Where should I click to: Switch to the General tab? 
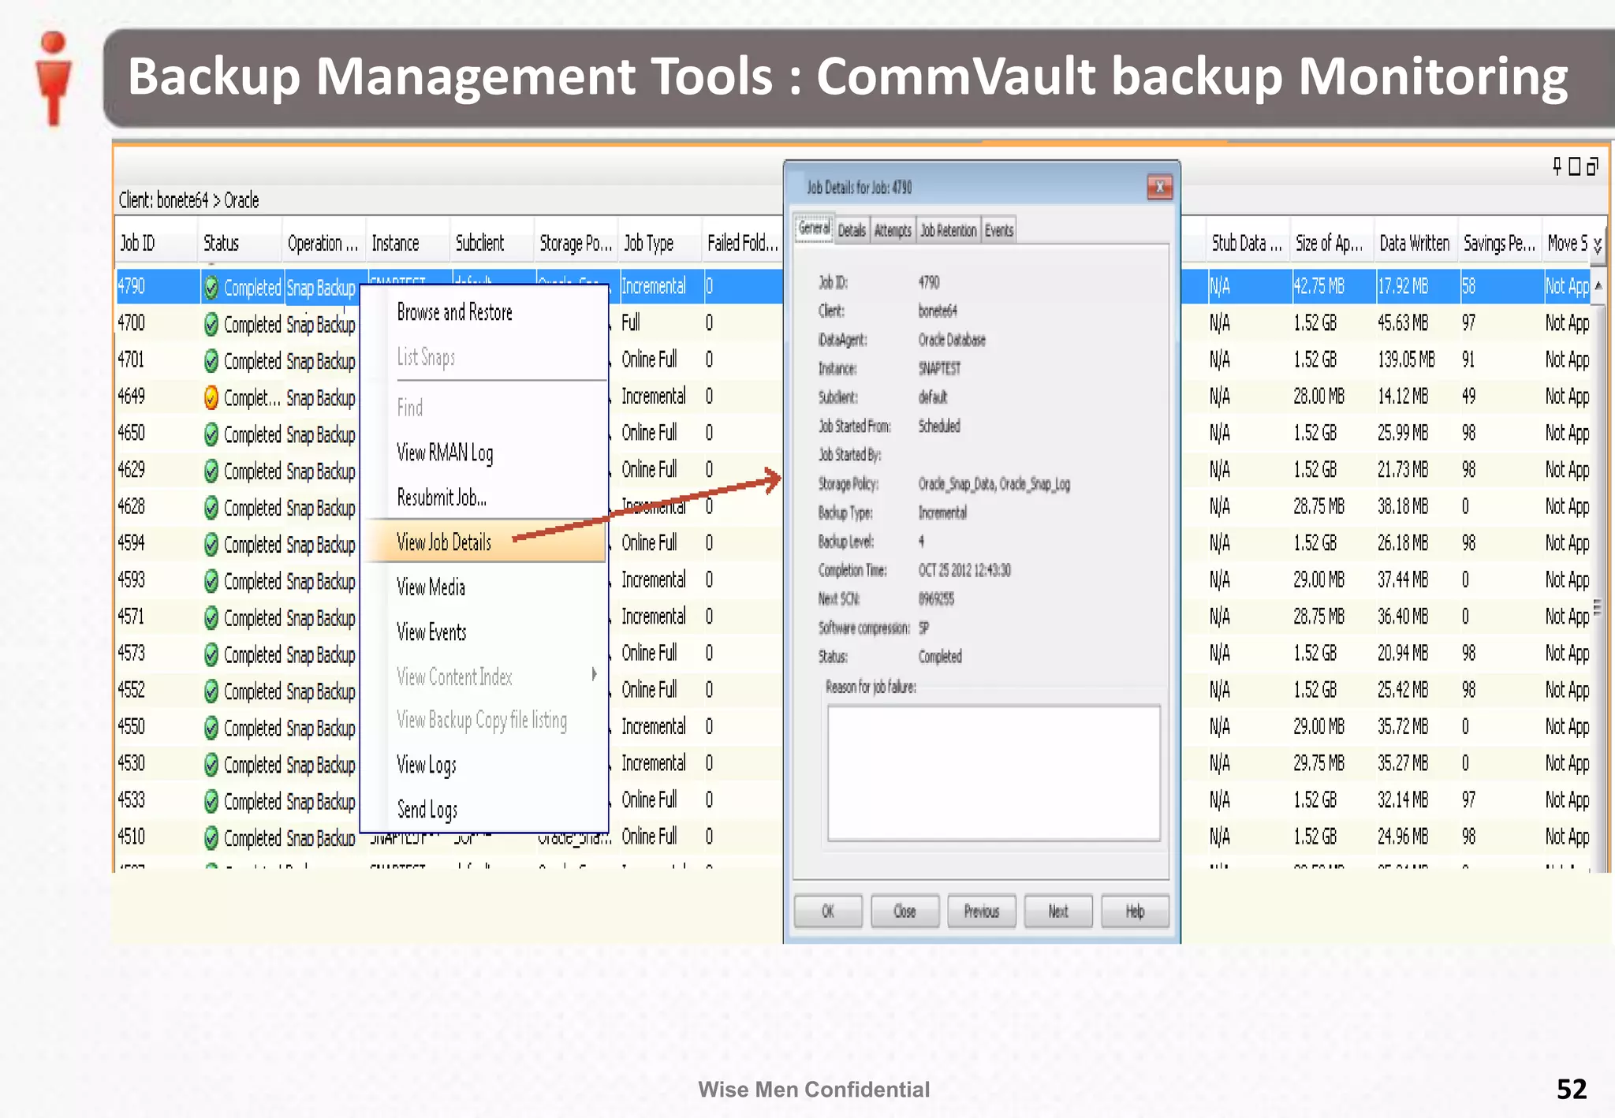point(814,229)
